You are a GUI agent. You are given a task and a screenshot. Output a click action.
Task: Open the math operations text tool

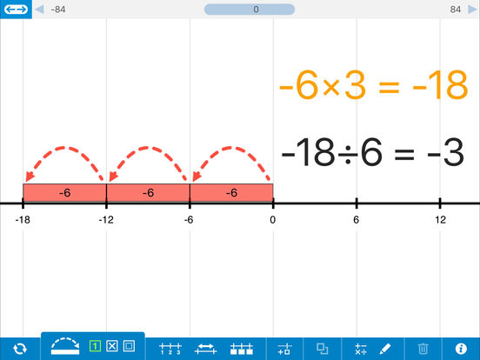point(361,349)
